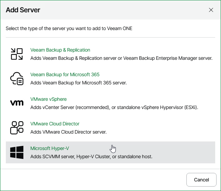Select the Veeam Backup for Microsoft 365 link
This screenshot has width=221, height=191.
[65, 74]
